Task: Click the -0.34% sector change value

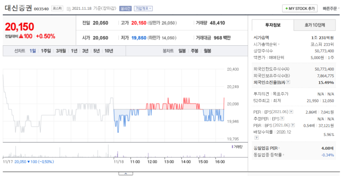Action: (x=328, y=155)
